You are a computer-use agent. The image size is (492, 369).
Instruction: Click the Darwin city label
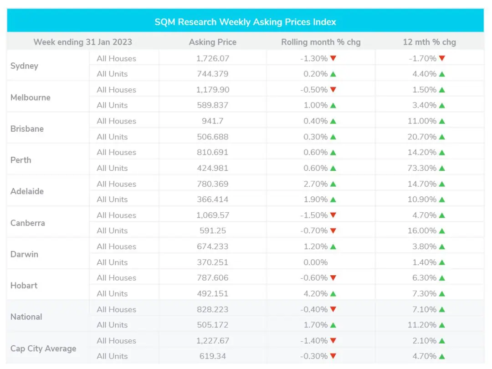tap(24, 254)
